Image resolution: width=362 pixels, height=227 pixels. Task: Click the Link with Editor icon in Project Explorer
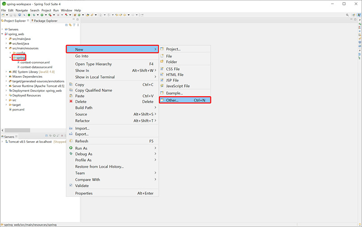(70, 25)
